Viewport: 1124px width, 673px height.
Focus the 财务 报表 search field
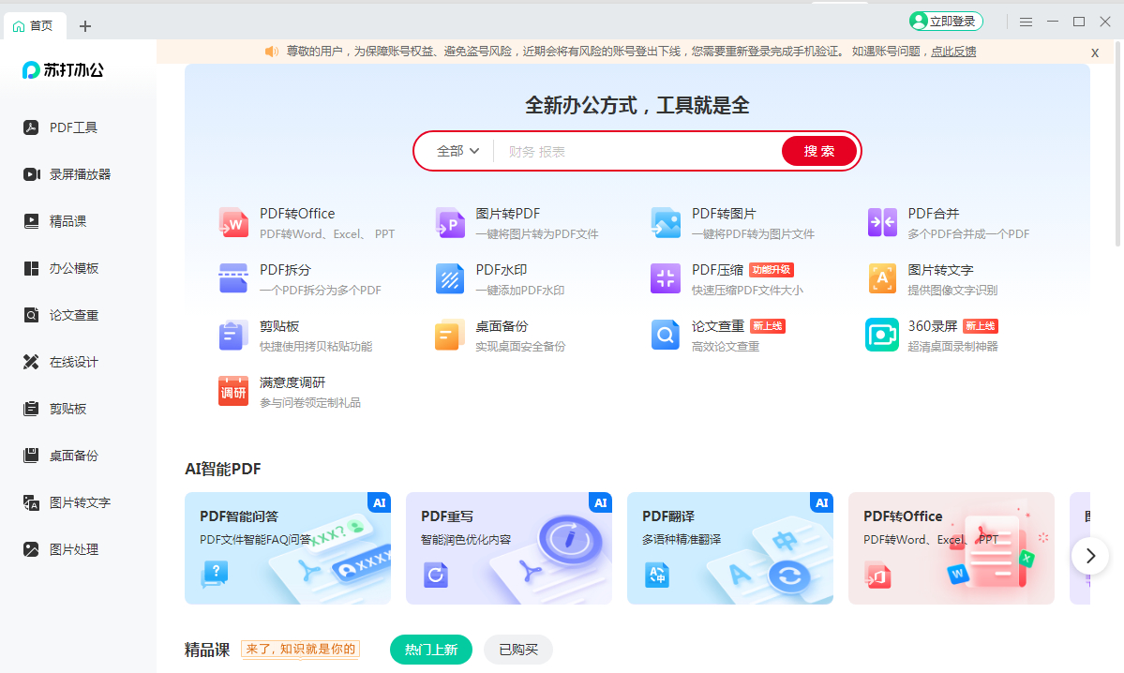click(637, 151)
